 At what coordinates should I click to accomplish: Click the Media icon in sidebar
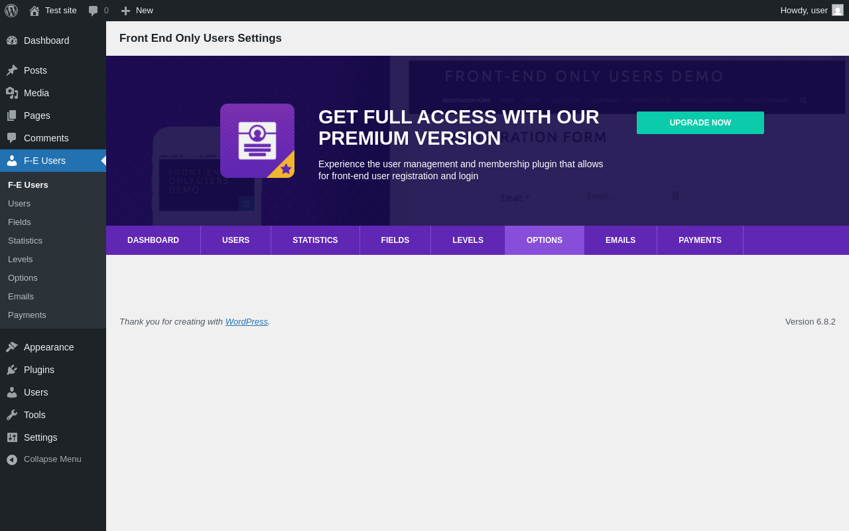[12, 93]
